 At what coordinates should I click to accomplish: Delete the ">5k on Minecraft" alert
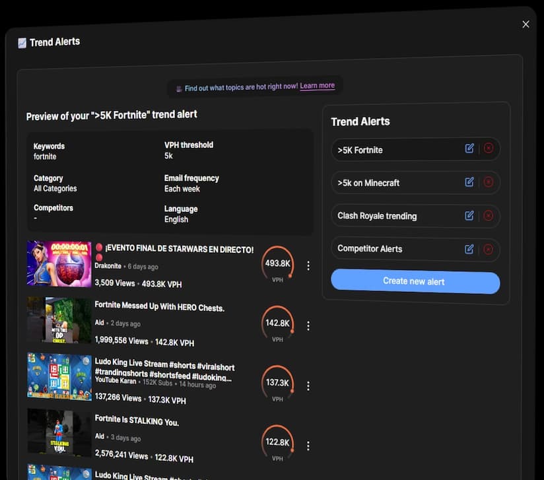point(489,182)
